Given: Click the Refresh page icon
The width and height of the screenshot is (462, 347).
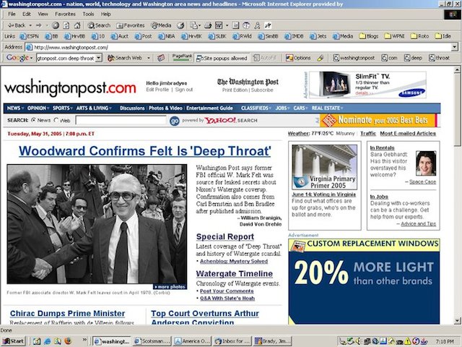Looking at the screenshot, I should [x=66, y=25].
